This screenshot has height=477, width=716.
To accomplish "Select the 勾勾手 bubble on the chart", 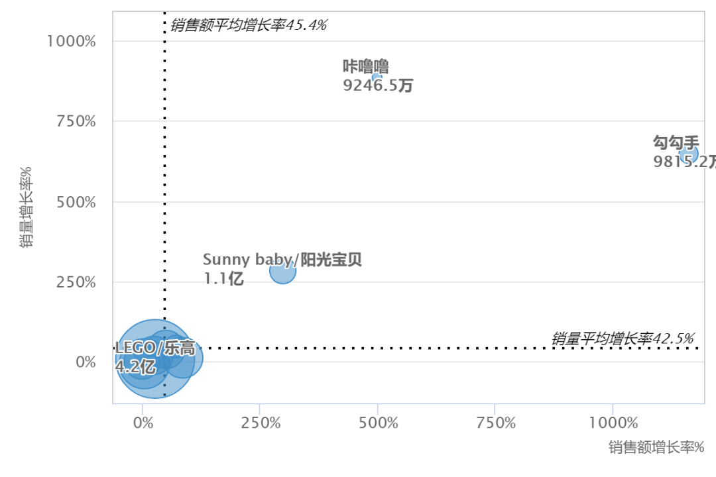I will (x=689, y=154).
